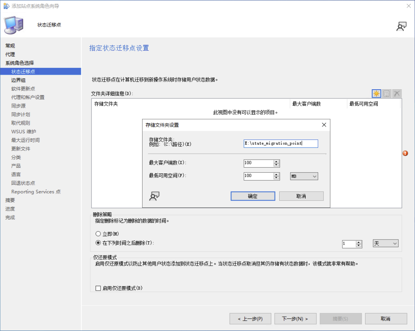Image resolution: width=415 pixels, height=331 pixels.
Task: Select 在下列时间之后删除(T) radio option
Action: click(x=98, y=243)
